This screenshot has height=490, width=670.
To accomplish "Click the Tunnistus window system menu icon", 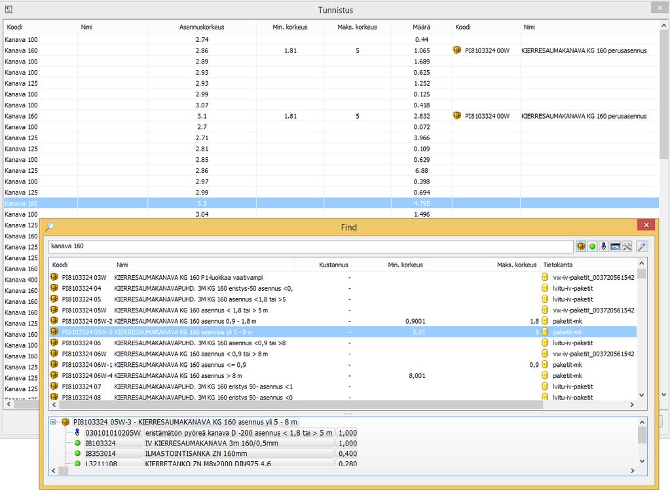I will click(x=9, y=9).
